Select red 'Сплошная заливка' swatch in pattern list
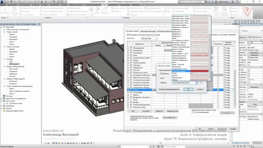 pos(199,71)
